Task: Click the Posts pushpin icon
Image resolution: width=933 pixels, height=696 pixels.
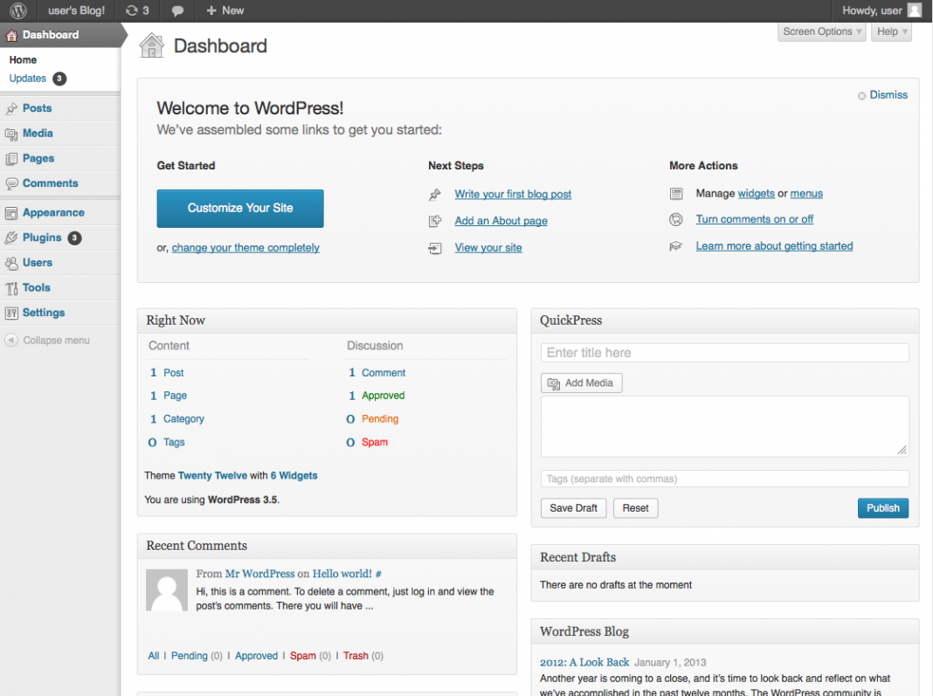Action: click(x=11, y=108)
